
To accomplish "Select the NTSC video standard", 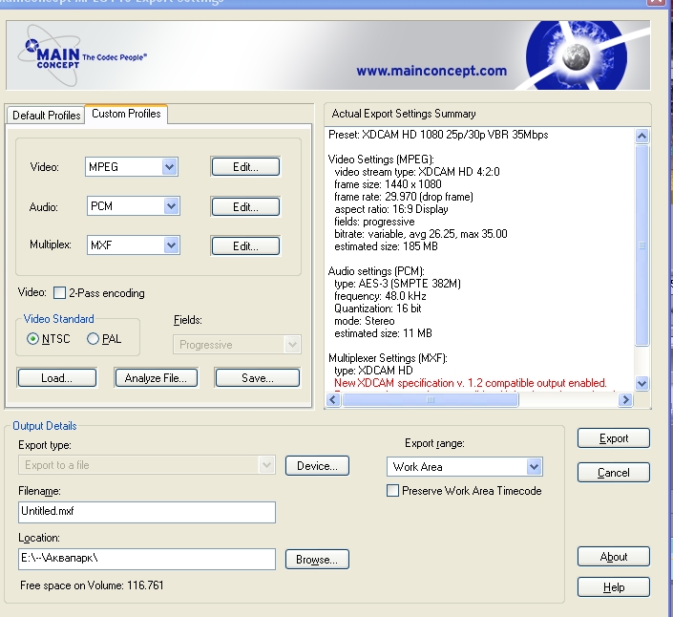I will [32, 339].
